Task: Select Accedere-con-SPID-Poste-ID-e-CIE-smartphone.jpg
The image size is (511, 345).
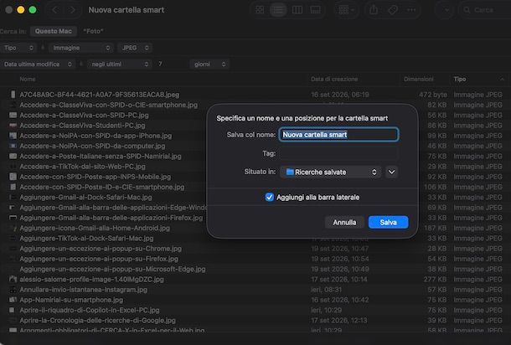Action: point(102,187)
